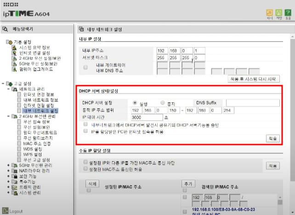Open 무선 설정/보안 under 2.4GHz 무선랜 관리
The height and width of the screenshot is (215, 295).
pyautogui.click(x=37, y=127)
